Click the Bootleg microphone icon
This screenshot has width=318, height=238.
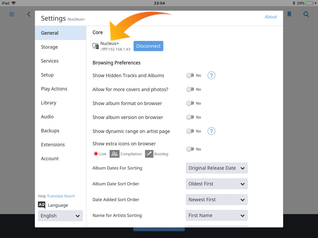click(149, 154)
